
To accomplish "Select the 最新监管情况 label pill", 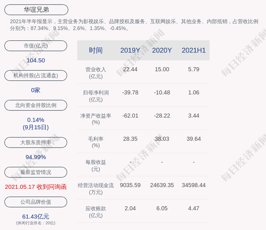I will point(36,172).
